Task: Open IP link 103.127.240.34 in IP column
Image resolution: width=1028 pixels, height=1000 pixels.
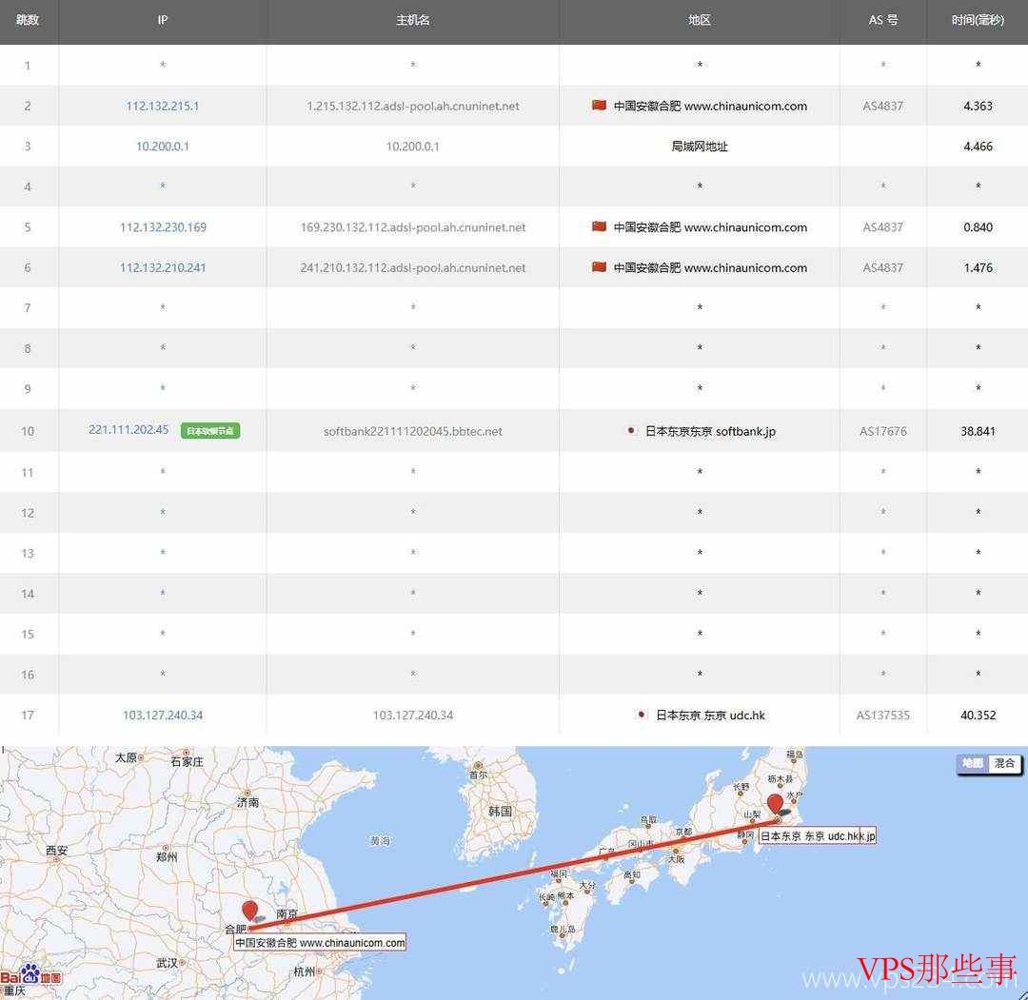Action: 163,716
